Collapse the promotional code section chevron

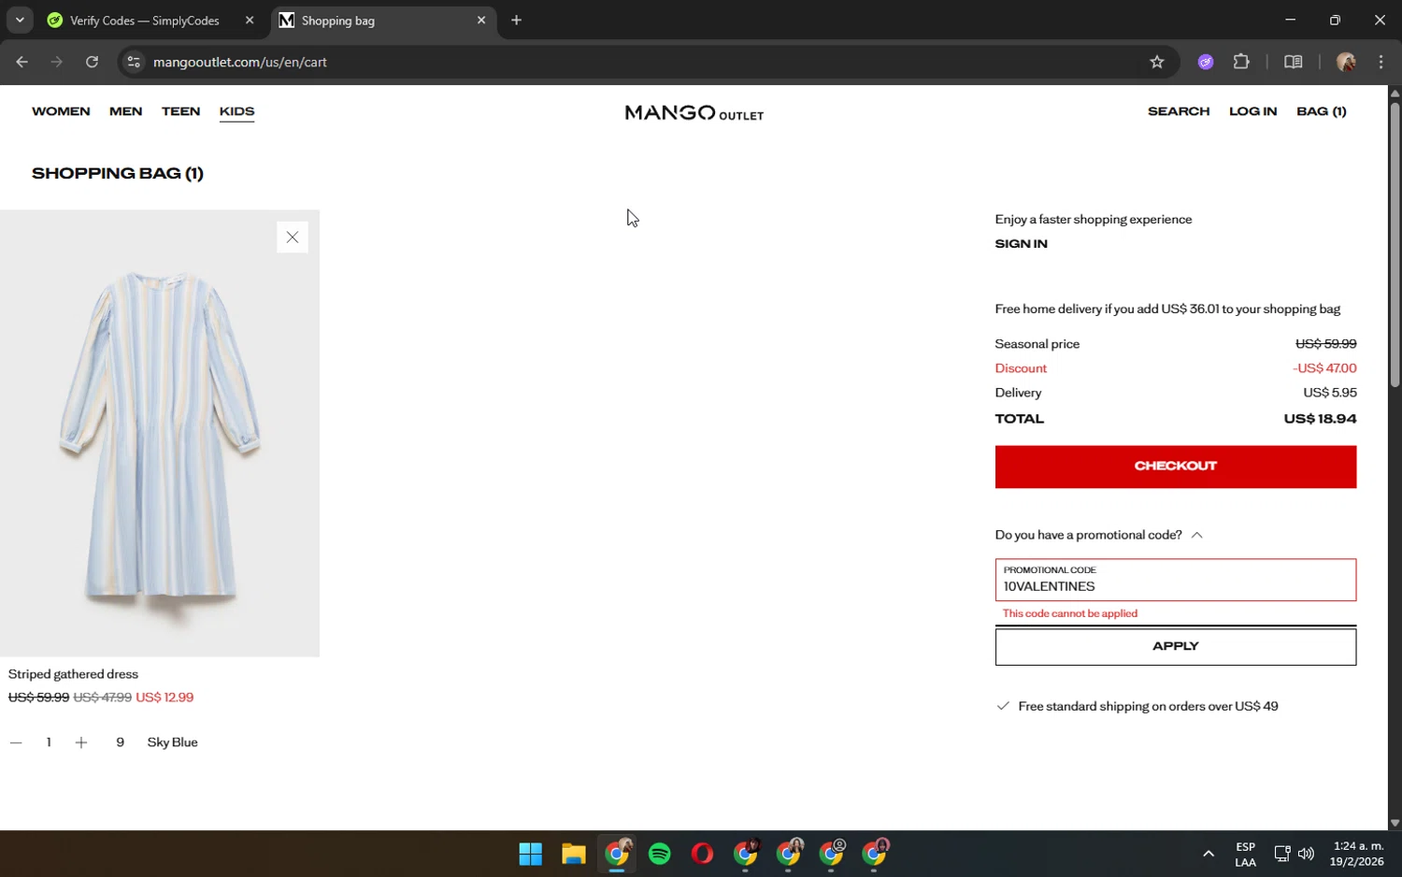(1196, 535)
